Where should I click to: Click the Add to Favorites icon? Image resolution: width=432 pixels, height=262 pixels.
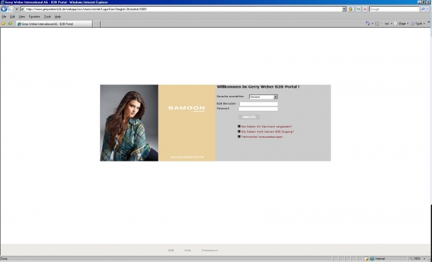[10, 24]
